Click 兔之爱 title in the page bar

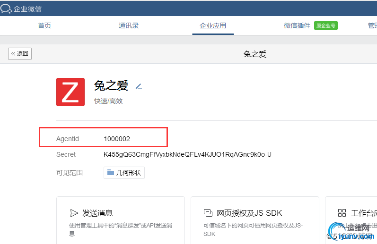(255, 54)
